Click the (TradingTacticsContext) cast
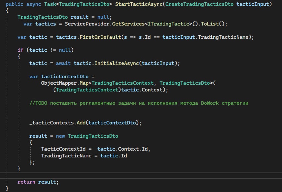This screenshot has height=192, width=282. pyautogui.click(x=87, y=90)
